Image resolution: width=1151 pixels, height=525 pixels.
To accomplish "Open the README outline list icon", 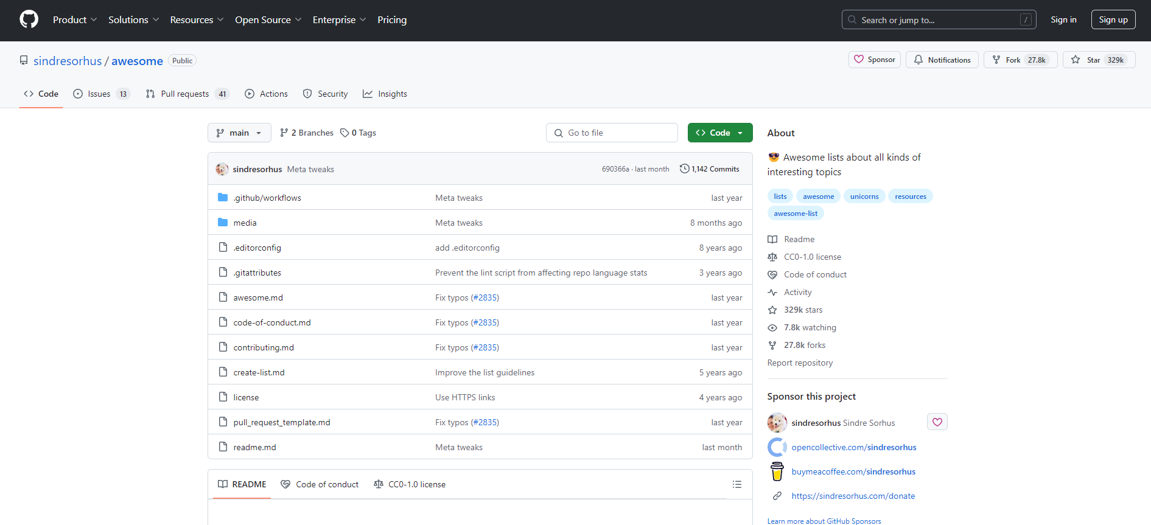I will coord(737,484).
